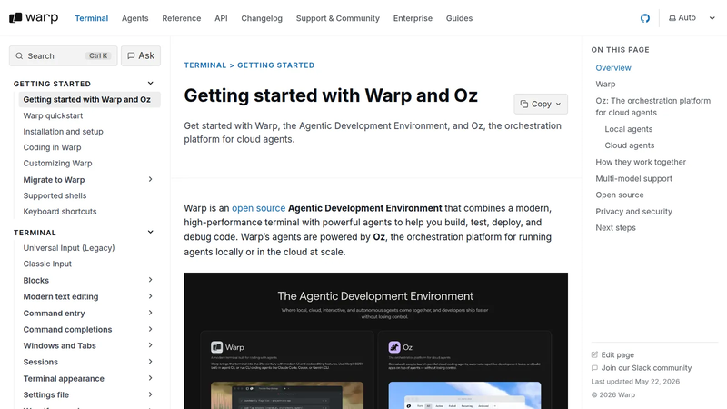Image resolution: width=727 pixels, height=409 pixels.
Task: Expand the Terminal appearance submenu
Action: pos(150,378)
